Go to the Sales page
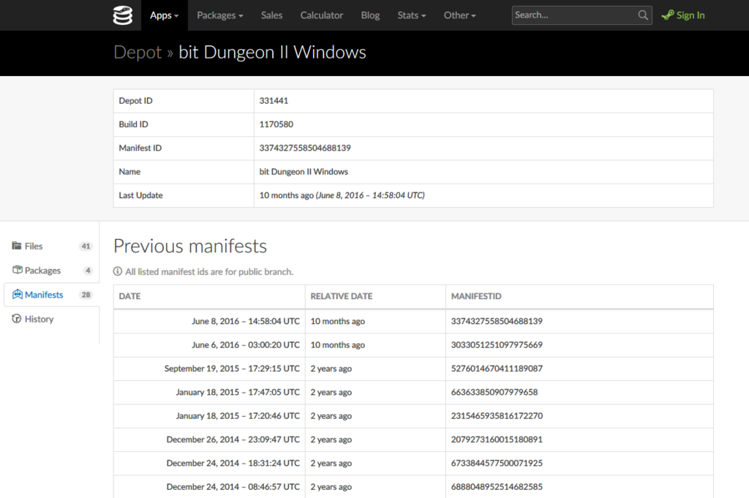The image size is (749, 498). 272,15
